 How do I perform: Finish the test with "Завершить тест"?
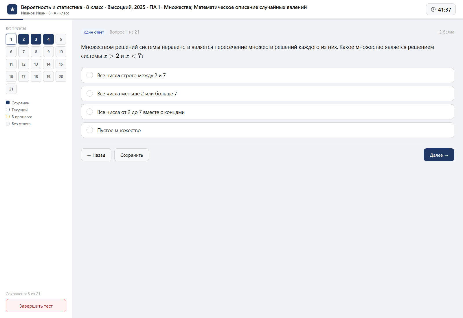(36, 306)
